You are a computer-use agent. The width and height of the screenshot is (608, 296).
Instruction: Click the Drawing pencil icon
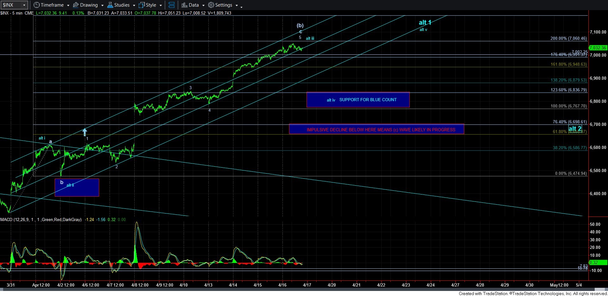76,5
